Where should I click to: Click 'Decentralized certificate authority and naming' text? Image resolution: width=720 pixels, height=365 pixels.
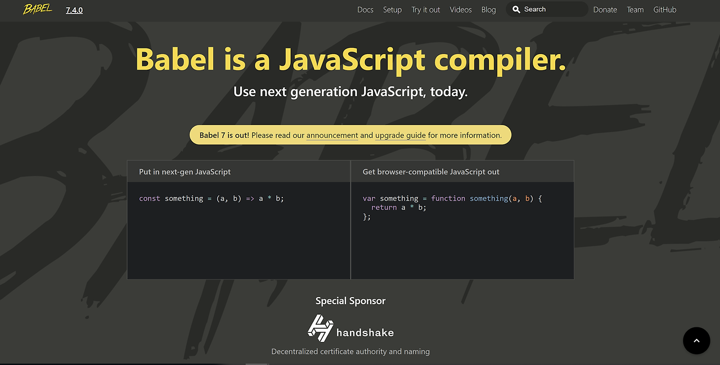[x=350, y=352]
